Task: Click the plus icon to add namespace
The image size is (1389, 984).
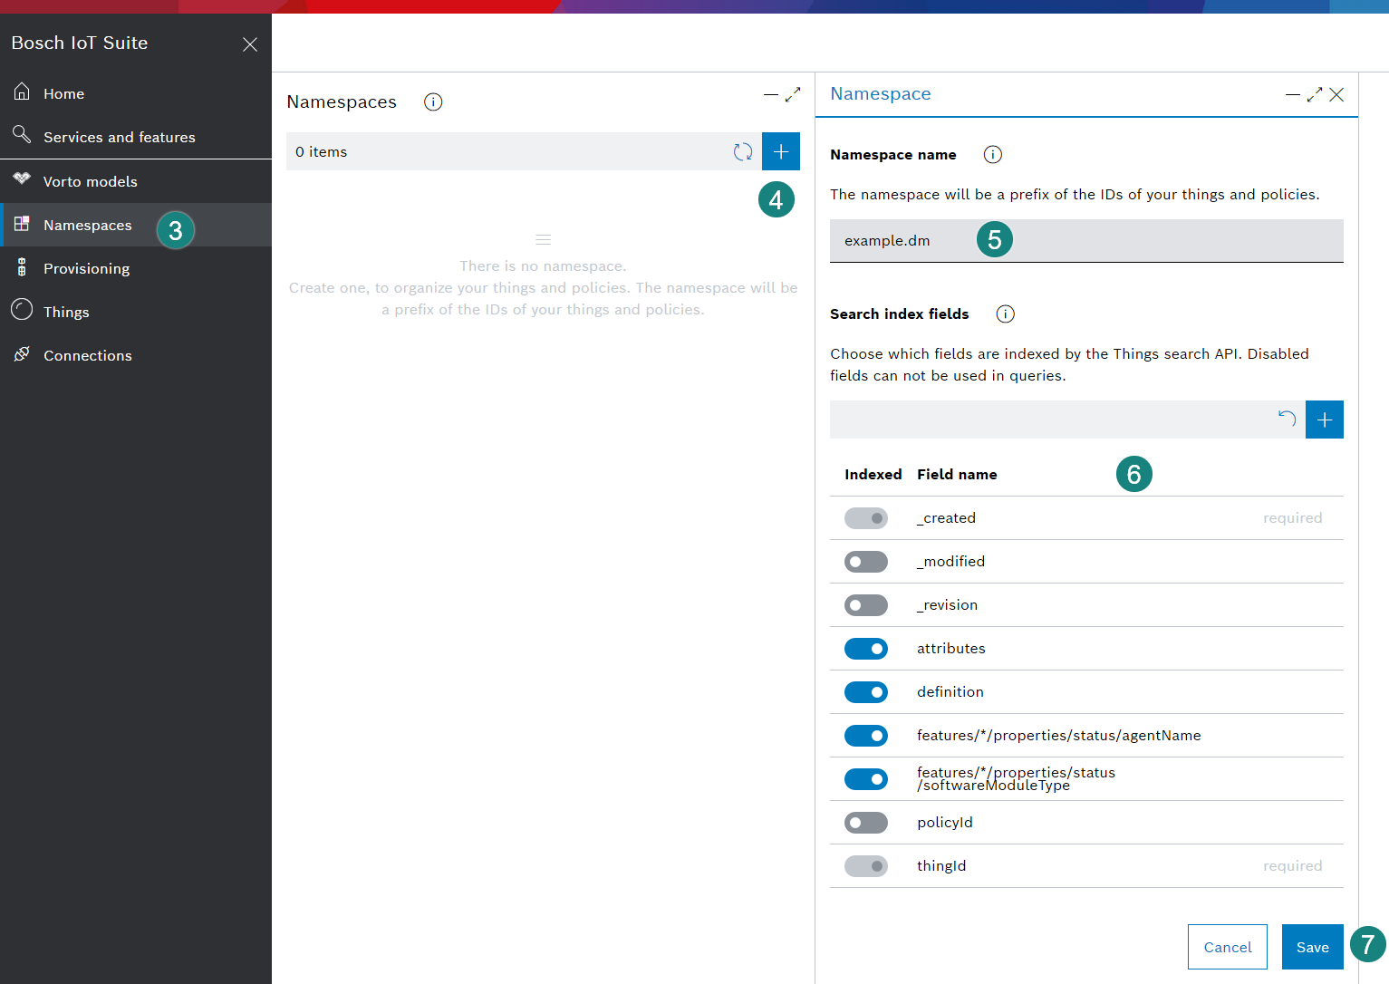Action: (780, 152)
